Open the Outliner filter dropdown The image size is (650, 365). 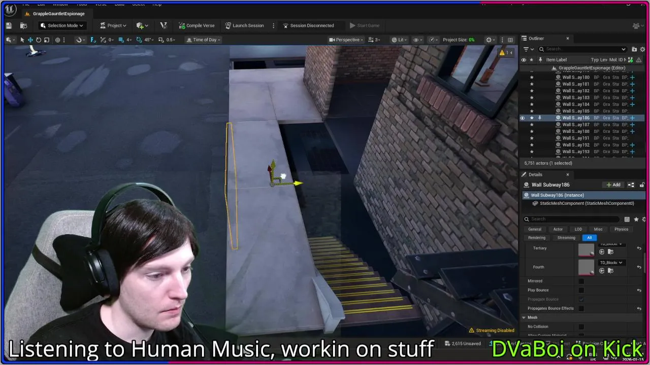[528, 49]
